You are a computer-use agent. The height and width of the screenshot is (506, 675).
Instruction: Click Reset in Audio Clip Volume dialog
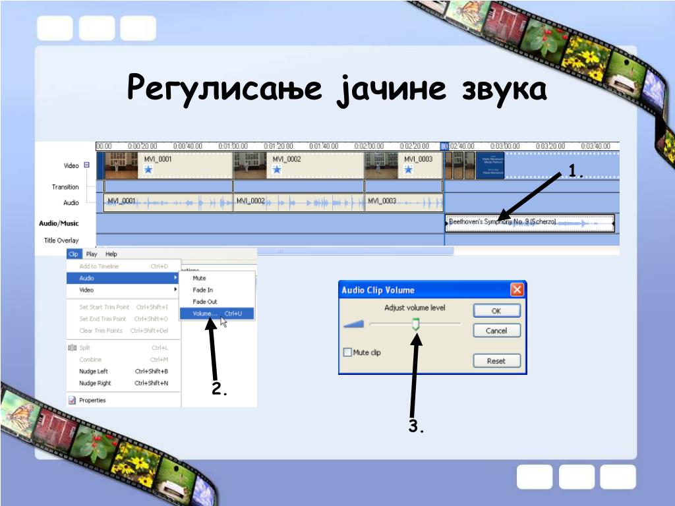click(x=497, y=360)
